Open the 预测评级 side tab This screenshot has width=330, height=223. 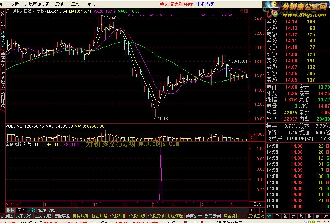[3, 100]
